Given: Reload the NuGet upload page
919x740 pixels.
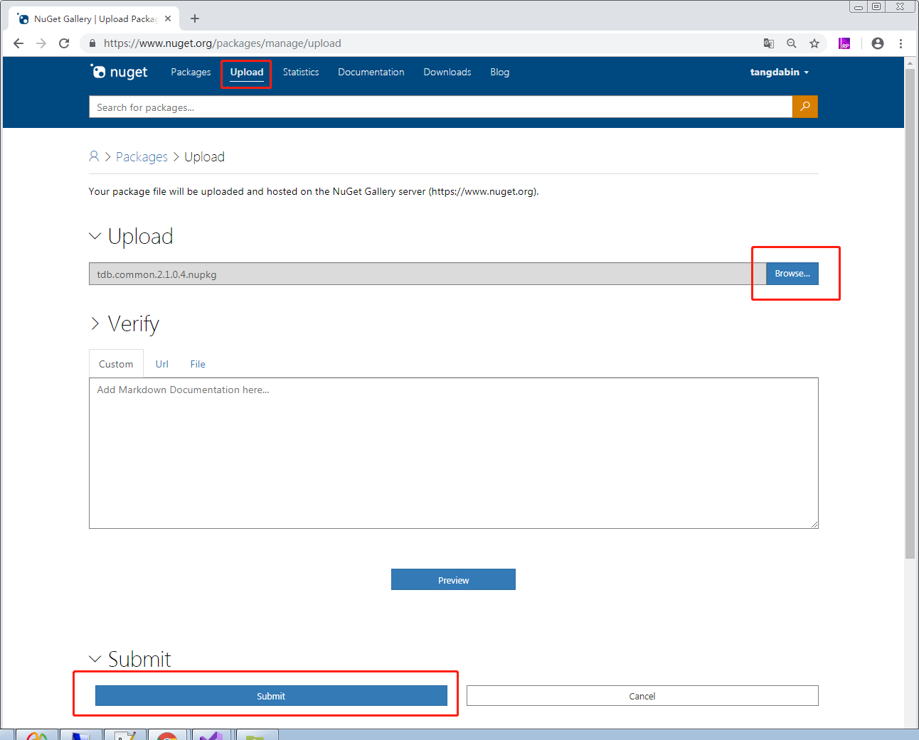Looking at the screenshot, I should click(64, 43).
